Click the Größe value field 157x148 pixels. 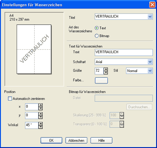(99, 71)
